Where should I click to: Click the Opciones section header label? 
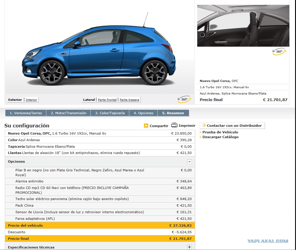(16, 161)
